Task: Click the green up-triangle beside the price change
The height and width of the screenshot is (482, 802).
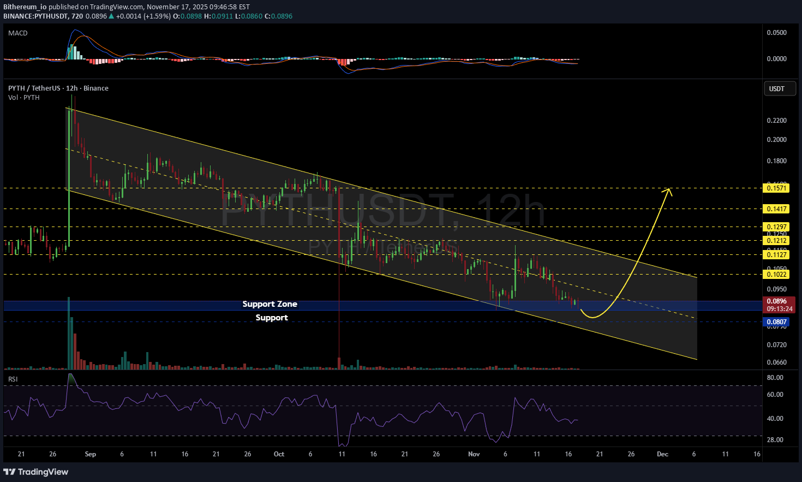Action: pos(111,16)
